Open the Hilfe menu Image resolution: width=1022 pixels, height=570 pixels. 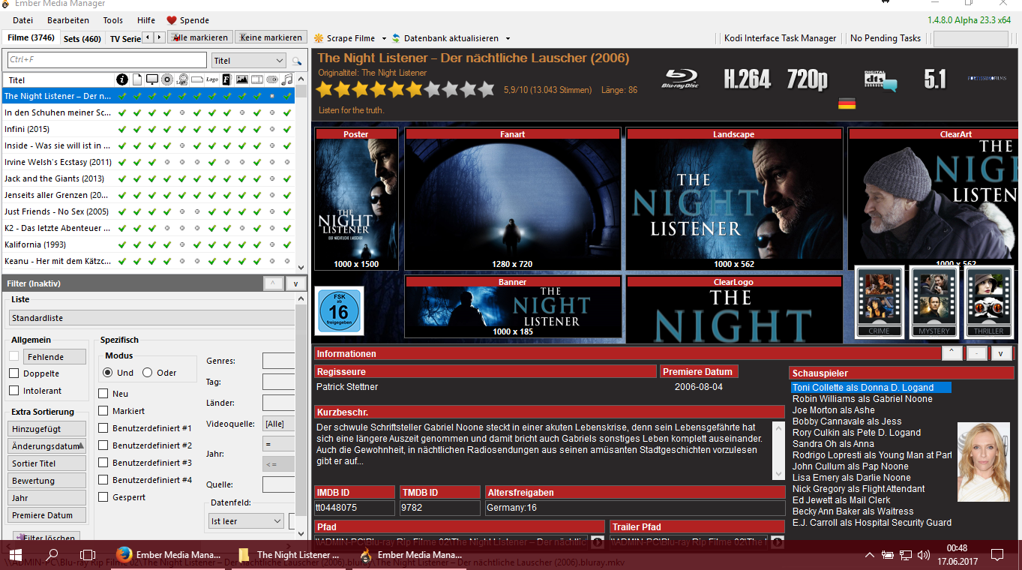(x=146, y=20)
